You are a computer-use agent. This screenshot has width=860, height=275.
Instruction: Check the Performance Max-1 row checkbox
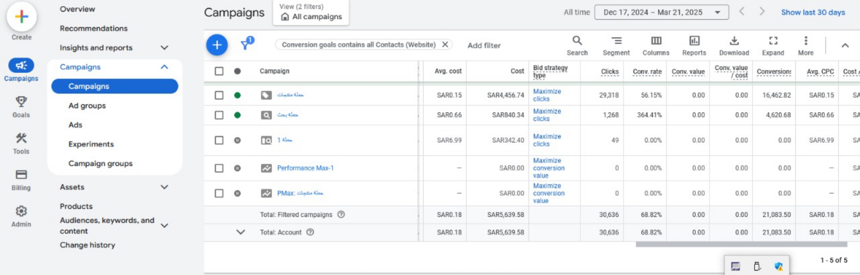[x=219, y=168]
